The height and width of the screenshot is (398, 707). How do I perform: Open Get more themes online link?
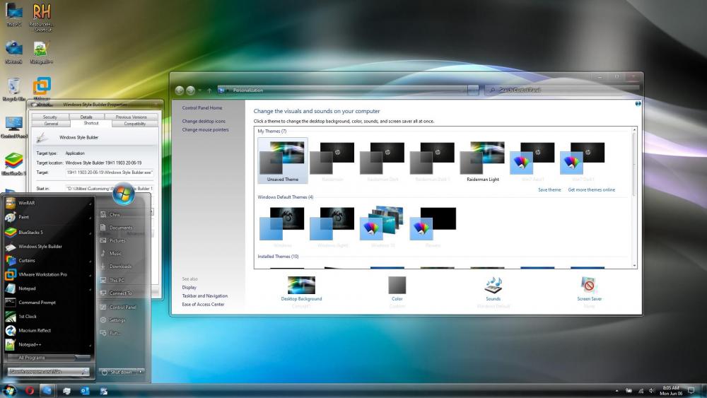pyautogui.click(x=591, y=189)
